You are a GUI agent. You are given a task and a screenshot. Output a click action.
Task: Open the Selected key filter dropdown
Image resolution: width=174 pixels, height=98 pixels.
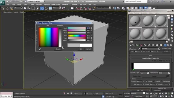138,93
